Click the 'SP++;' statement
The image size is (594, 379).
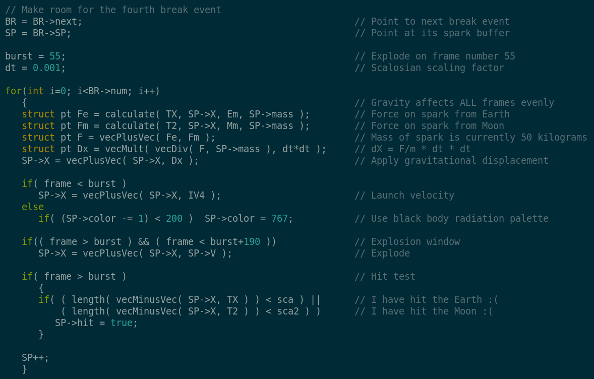[35, 358]
